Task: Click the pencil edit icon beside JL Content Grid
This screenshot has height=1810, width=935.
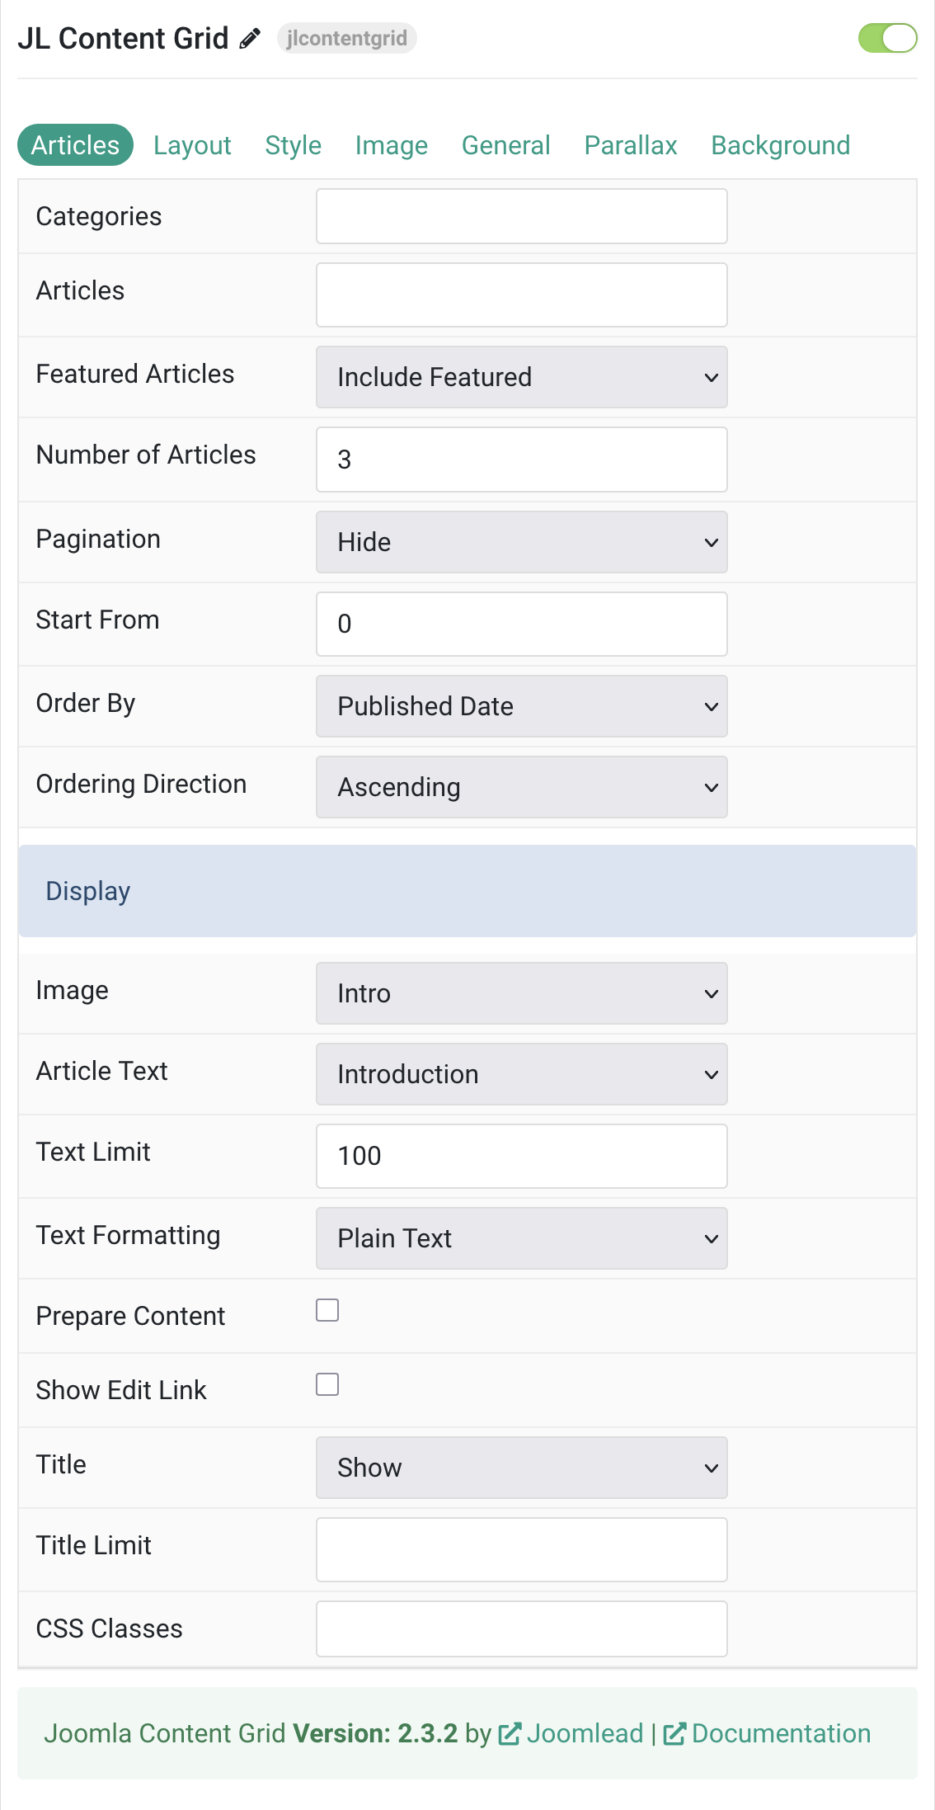Action: point(250,39)
